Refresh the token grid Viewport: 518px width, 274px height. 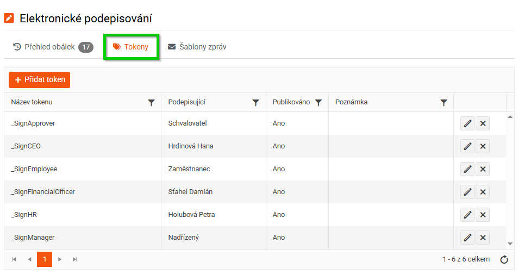[504, 259]
